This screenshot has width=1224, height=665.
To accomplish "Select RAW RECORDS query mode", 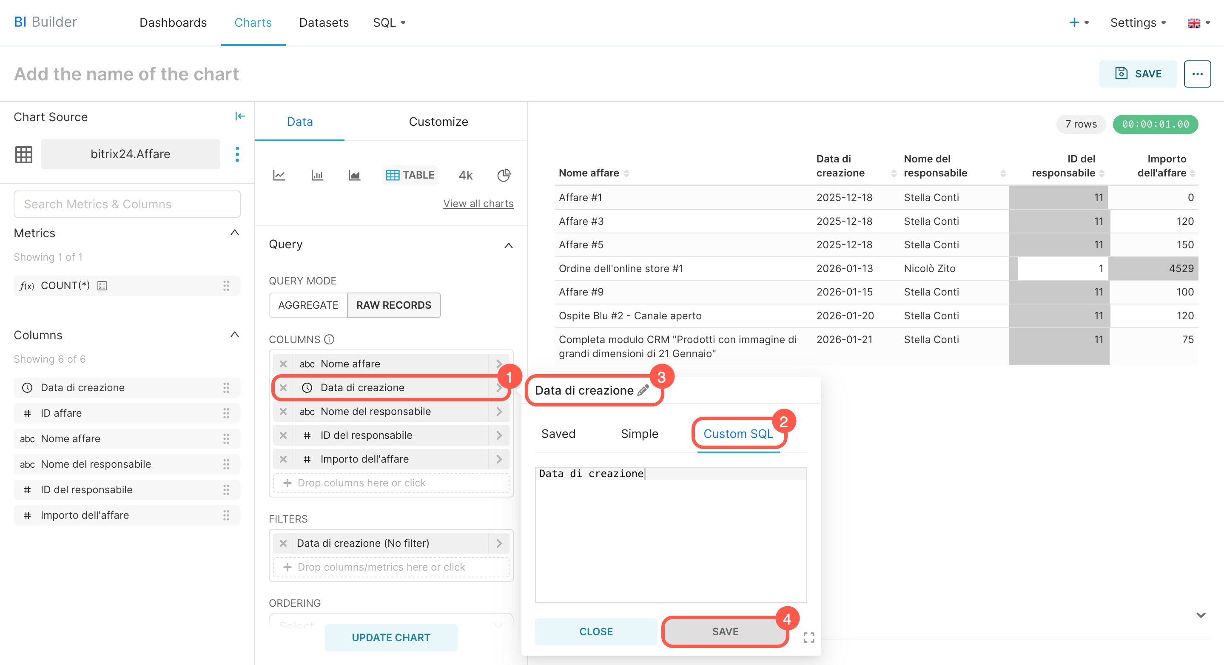I will point(393,305).
